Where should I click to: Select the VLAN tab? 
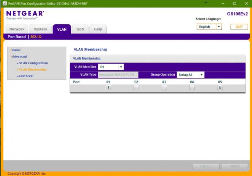coord(62,29)
